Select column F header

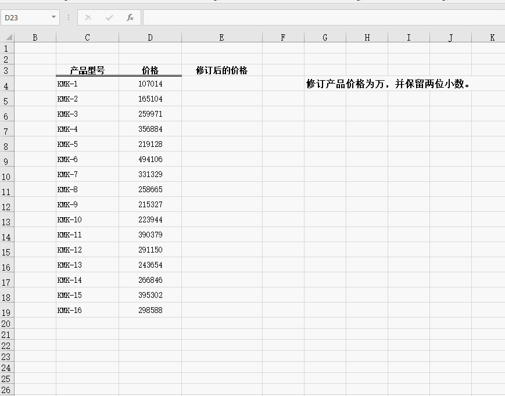[283, 37]
